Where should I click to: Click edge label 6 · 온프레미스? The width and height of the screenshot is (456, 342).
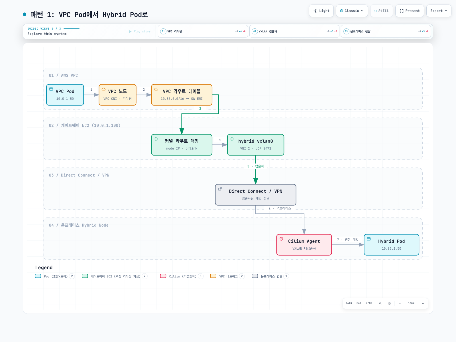(280, 209)
